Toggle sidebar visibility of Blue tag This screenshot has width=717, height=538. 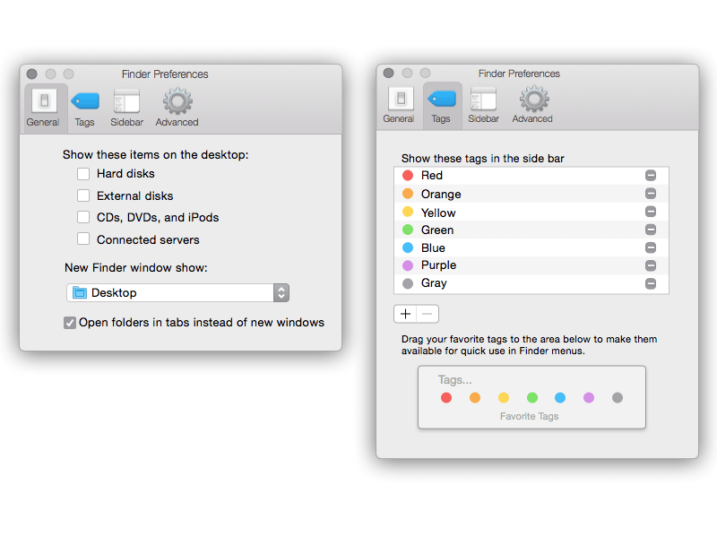point(651,248)
